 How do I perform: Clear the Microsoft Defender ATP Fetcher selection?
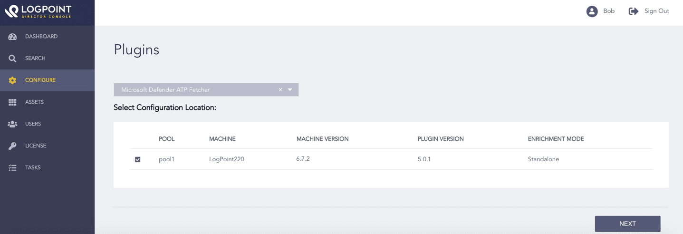click(280, 90)
